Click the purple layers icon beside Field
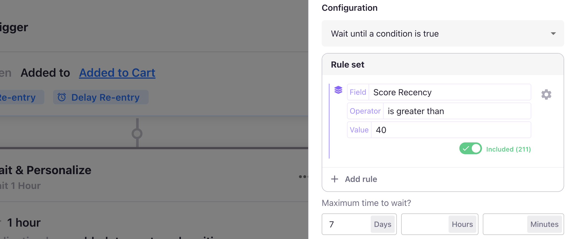Viewport: 576px width, 239px height. pyautogui.click(x=338, y=90)
